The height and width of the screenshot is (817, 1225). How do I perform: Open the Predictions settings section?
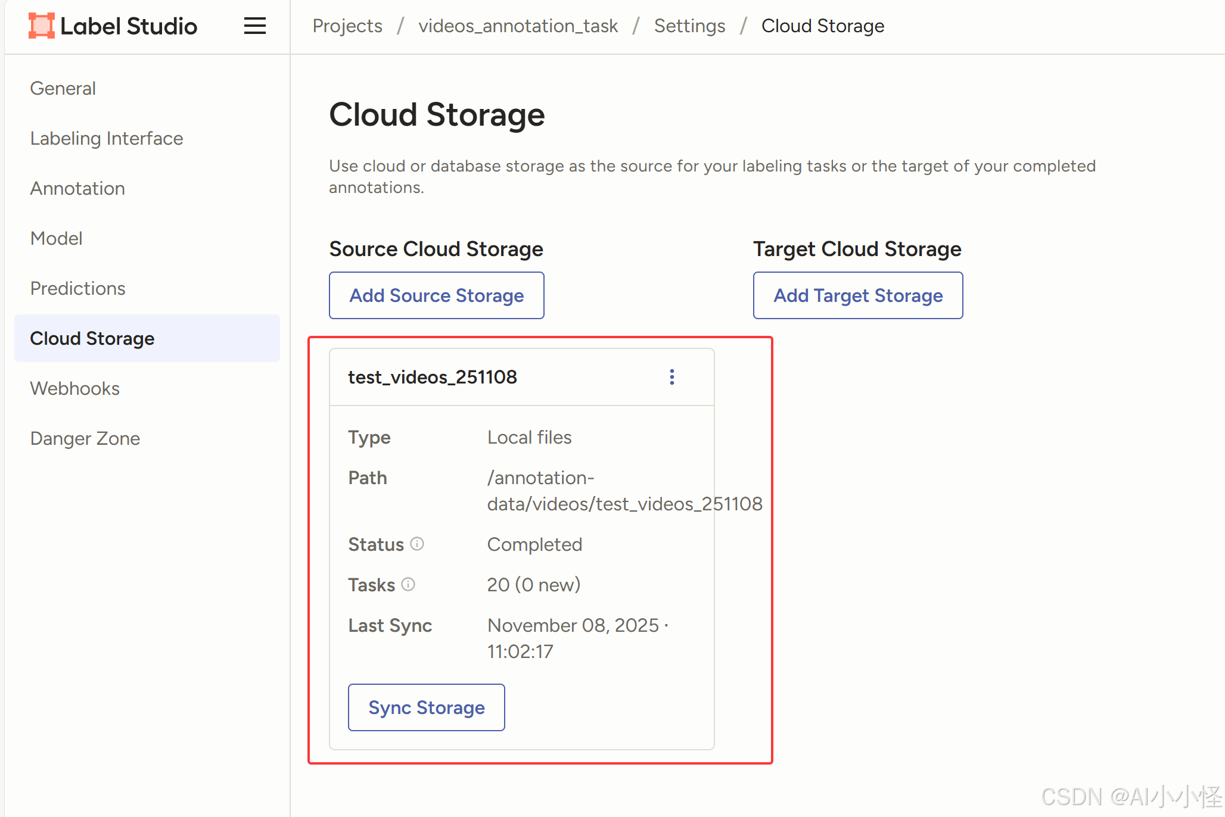click(78, 288)
